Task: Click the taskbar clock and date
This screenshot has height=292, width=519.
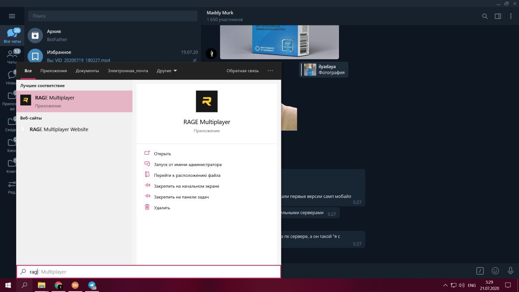Action: tap(489, 285)
